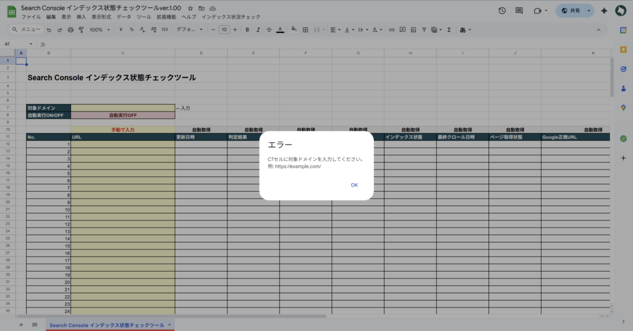
Task: Click the print icon in toolbar
Action: (70, 30)
